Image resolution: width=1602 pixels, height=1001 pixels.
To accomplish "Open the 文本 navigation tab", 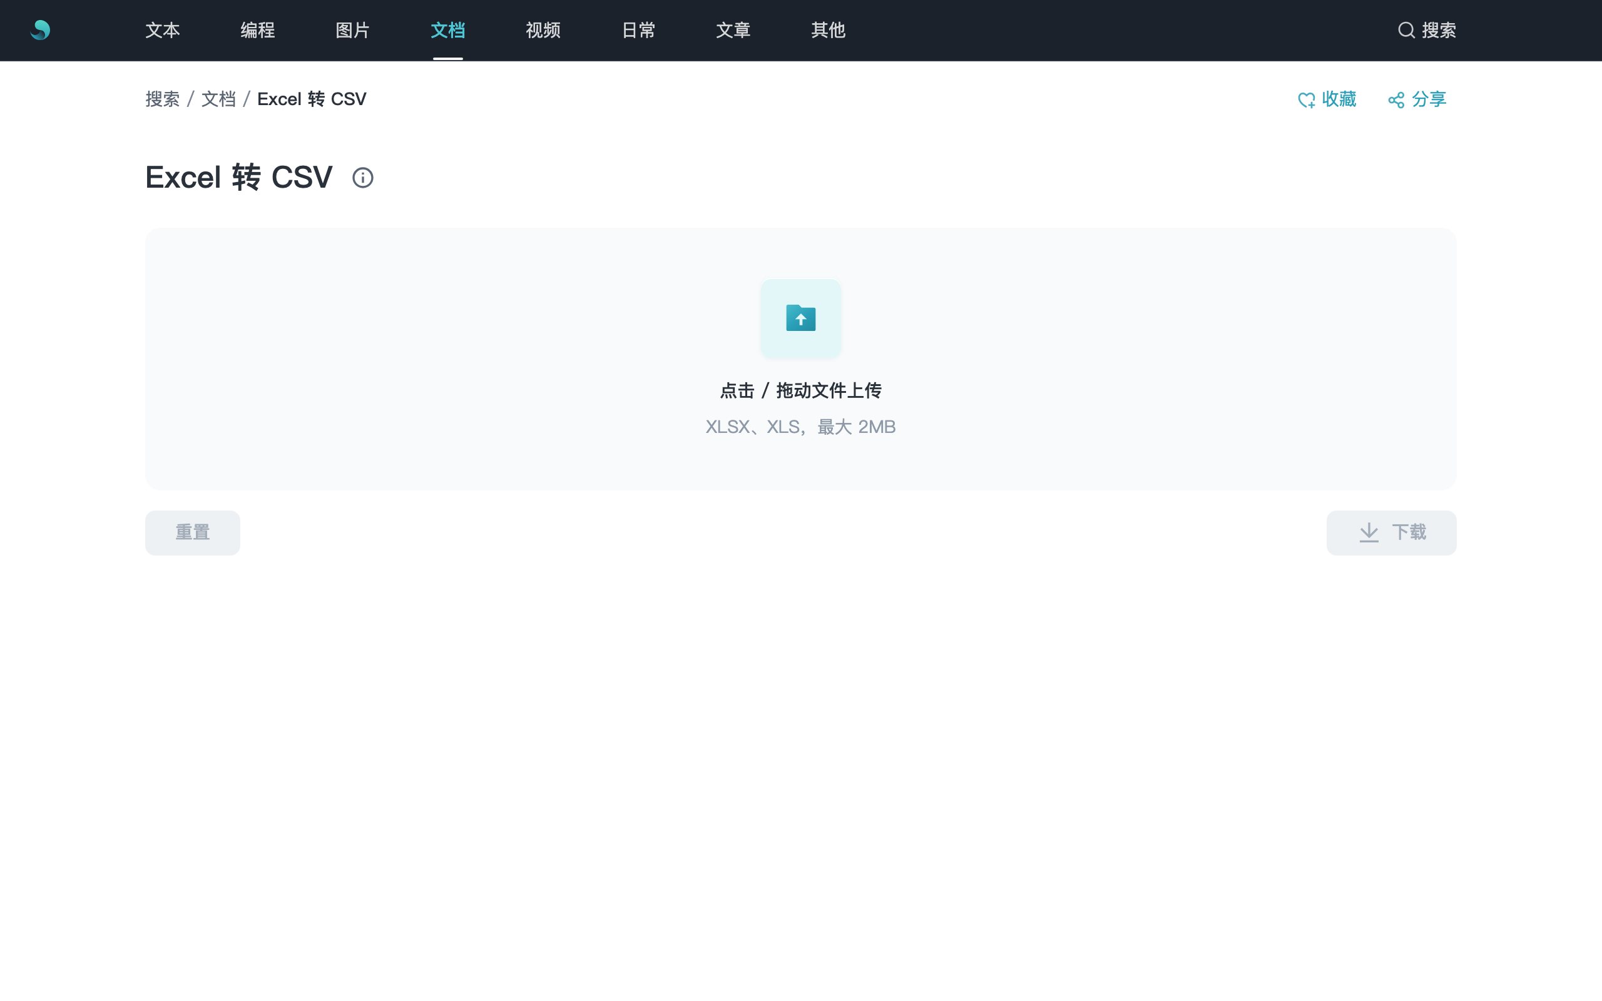I will 162,31.
